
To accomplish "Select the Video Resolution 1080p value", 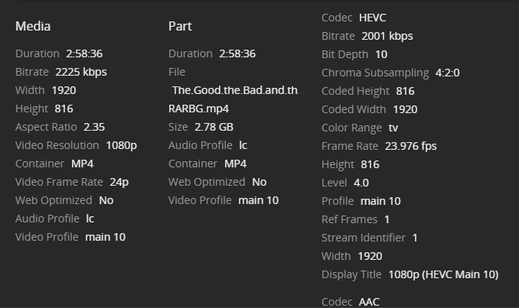I will pyautogui.click(x=119, y=145).
